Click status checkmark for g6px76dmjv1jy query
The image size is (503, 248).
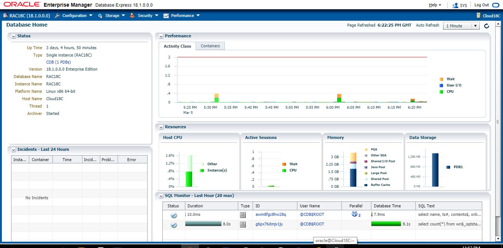[173, 224]
